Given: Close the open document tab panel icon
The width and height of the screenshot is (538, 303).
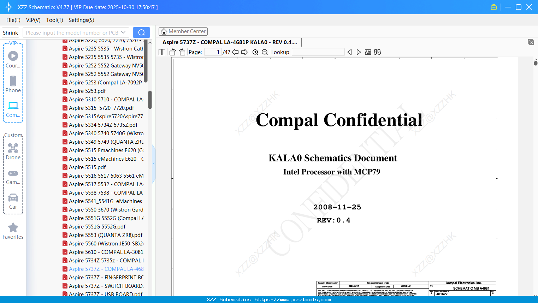Looking at the screenshot, I should click(531, 42).
